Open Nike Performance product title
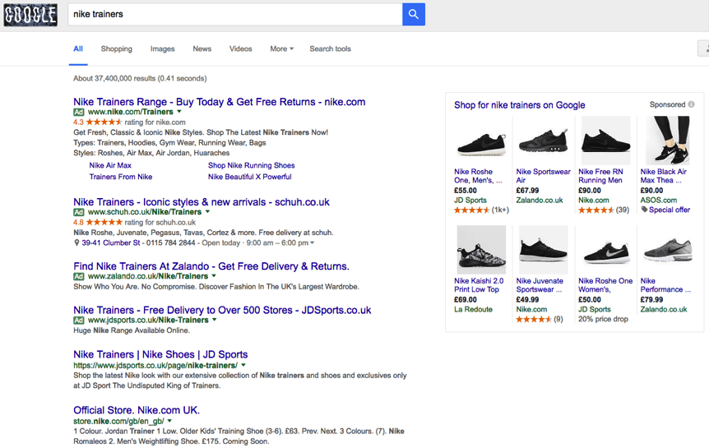Screen dimensions: 709x448 coord(665,285)
